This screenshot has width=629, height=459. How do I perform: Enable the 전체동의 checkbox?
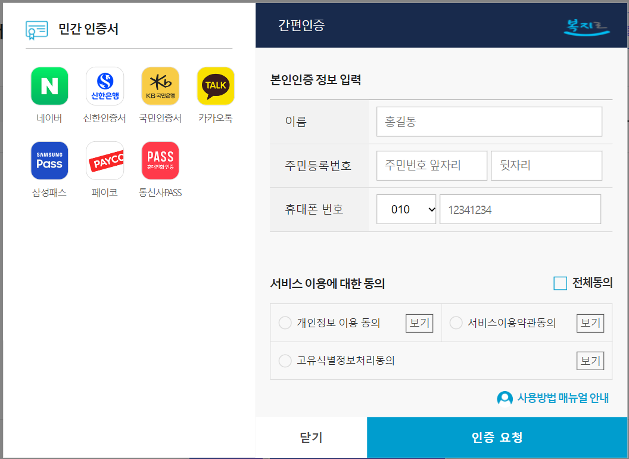coord(560,283)
